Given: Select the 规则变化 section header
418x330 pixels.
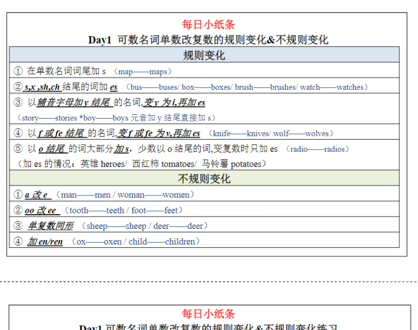Looking at the screenshot, I should point(204,55).
